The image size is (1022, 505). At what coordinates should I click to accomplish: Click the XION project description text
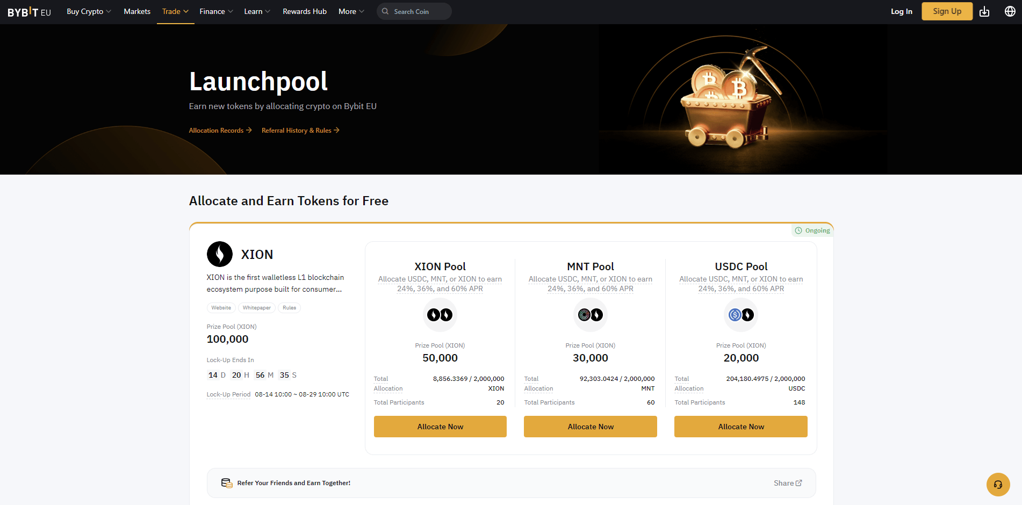click(275, 283)
